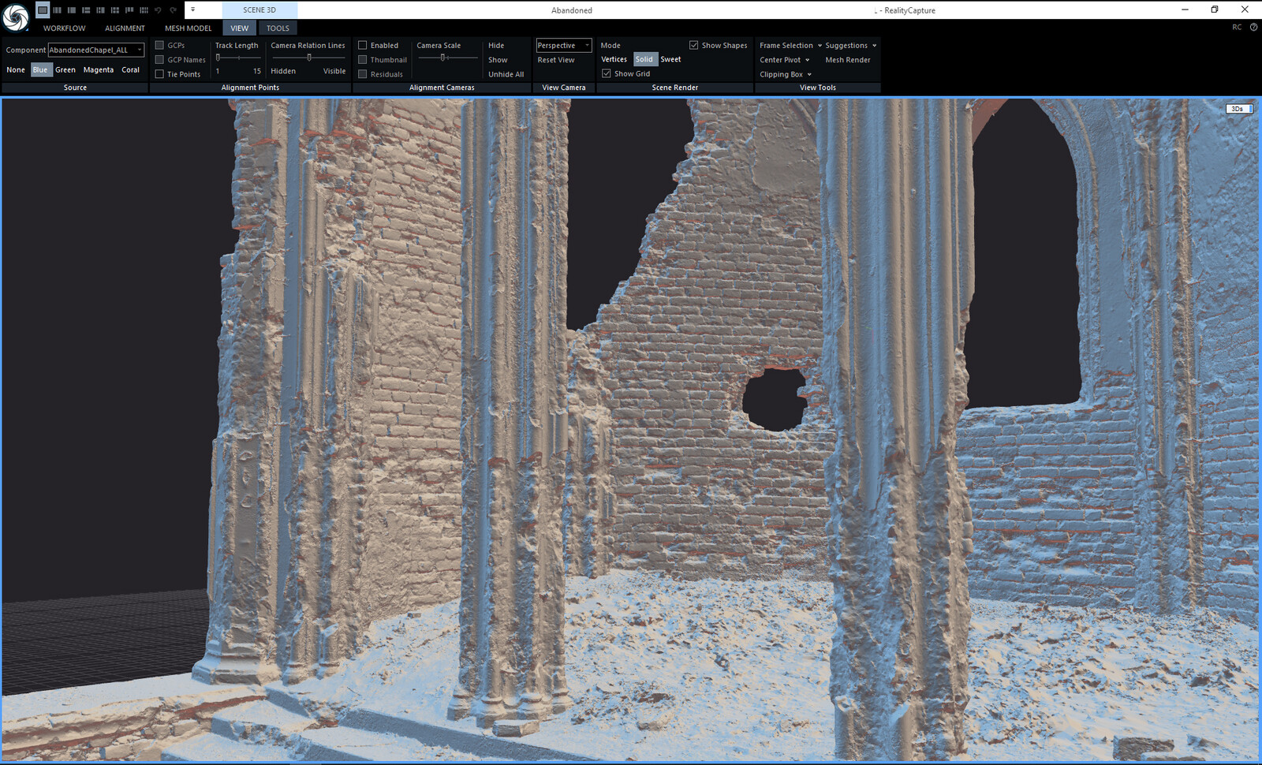Switch to the two-pane layout icon

pyautogui.click(x=71, y=9)
